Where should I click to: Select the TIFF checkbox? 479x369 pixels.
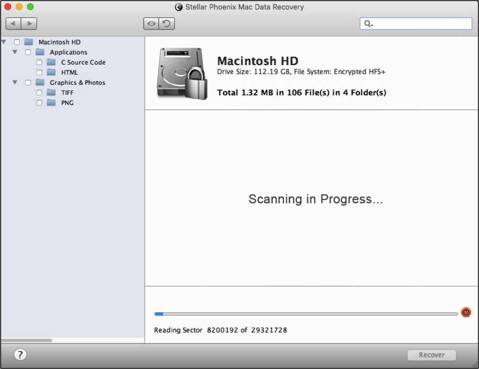click(x=39, y=93)
